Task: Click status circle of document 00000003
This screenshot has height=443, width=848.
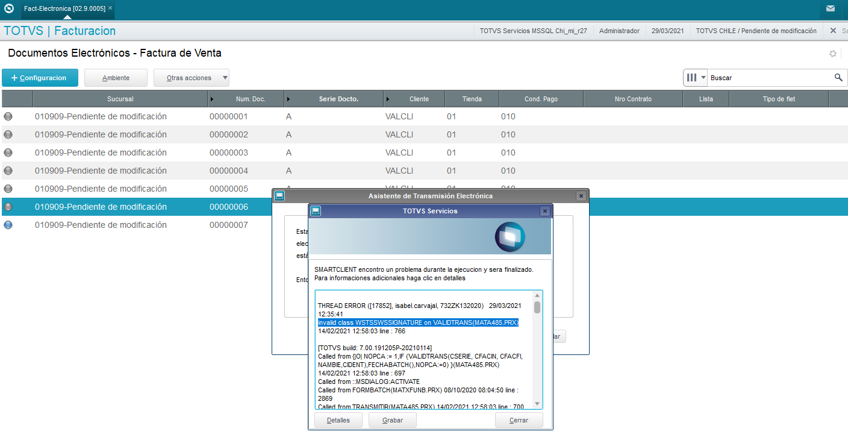Action: (x=8, y=152)
